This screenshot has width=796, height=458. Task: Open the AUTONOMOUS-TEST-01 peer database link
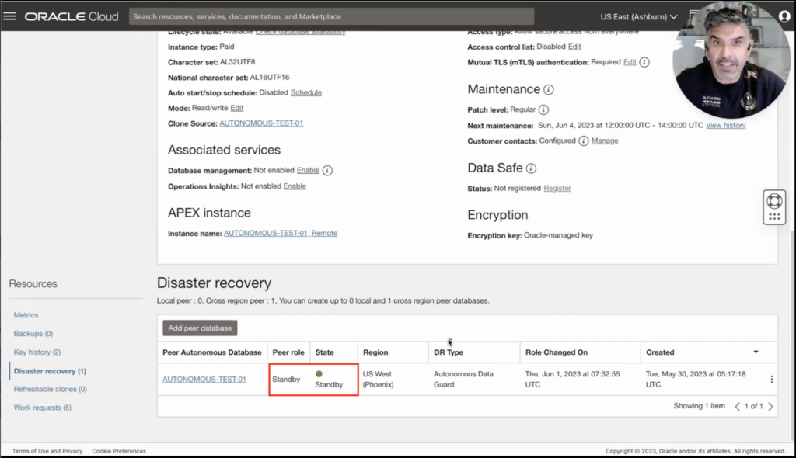(204, 380)
